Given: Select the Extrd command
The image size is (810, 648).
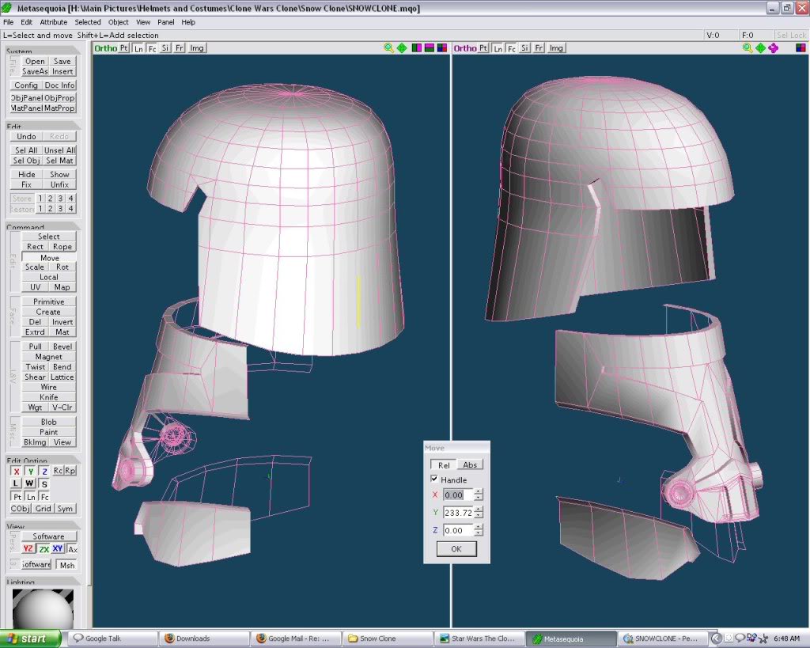Looking at the screenshot, I should coord(35,332).
